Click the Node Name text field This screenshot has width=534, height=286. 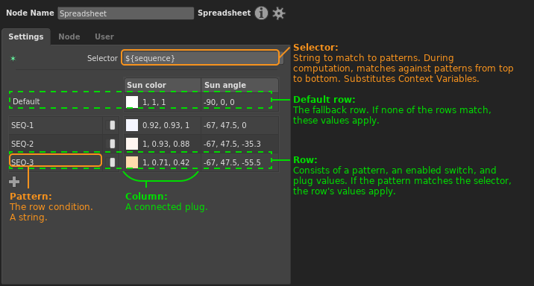coord(125,13)
